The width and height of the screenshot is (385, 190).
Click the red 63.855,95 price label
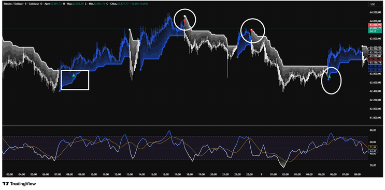coord(375,25)
